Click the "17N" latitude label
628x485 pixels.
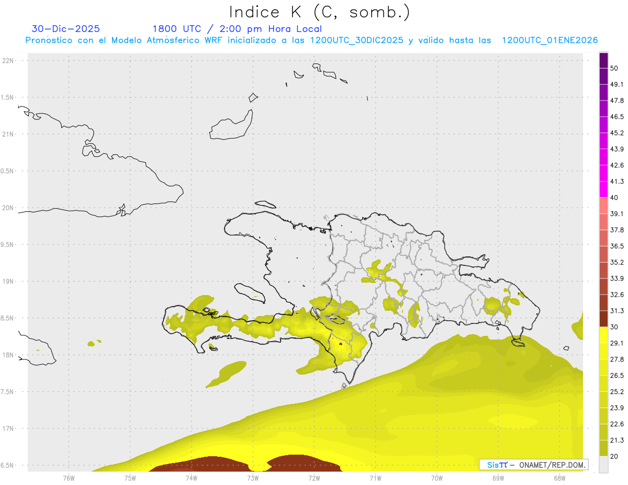tap(8, 428)
